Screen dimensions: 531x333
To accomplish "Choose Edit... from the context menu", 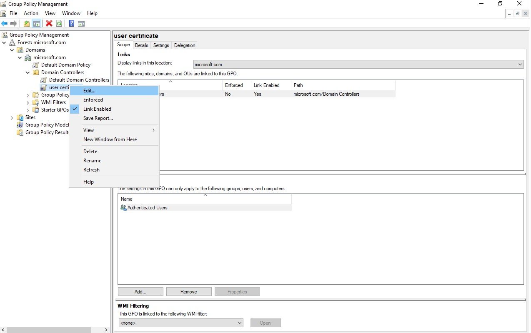I will tap(114, 91).
